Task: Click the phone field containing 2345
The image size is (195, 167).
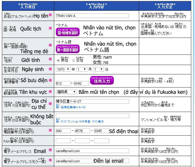Action: coord(102,131)
